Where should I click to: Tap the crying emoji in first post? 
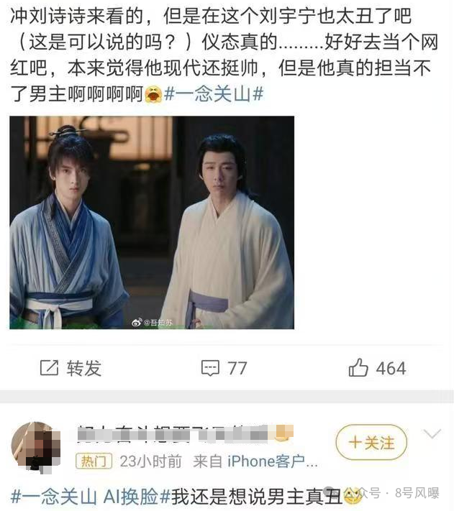(153, 94)
